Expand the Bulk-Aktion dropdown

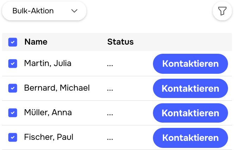(x=44, y=11)
